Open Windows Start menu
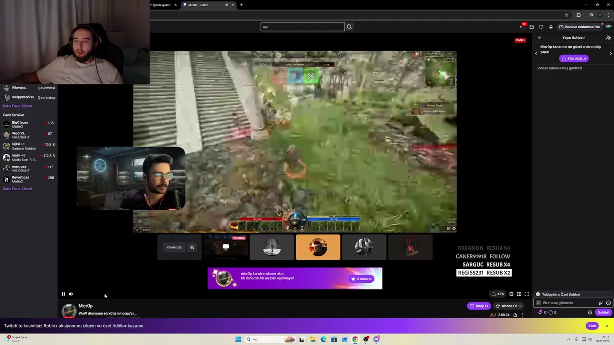614x345 pixels. pyautogui.click(x=238, y=339)
